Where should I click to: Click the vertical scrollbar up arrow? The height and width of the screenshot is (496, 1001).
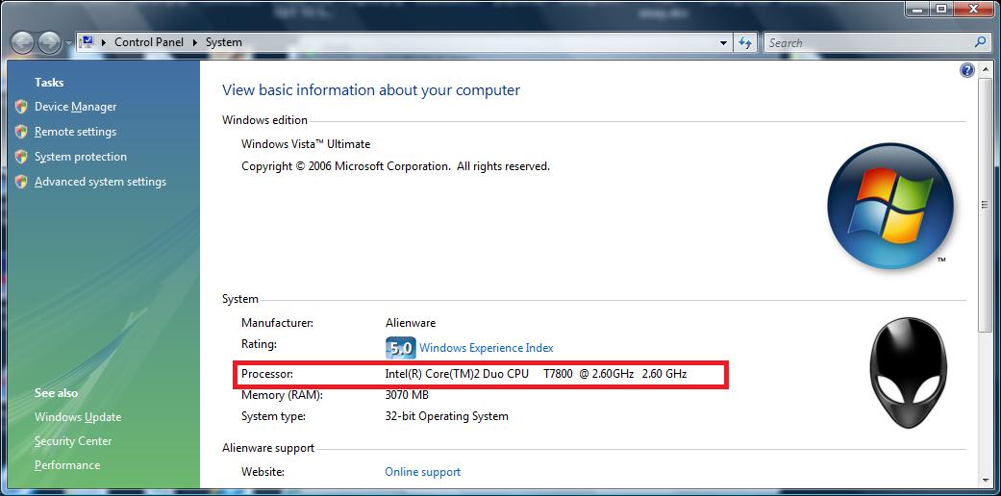[986, 69]
